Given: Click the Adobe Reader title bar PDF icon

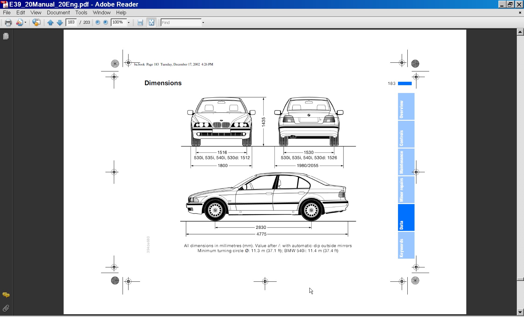Looking at the screenshot, I should pos(4,4).
